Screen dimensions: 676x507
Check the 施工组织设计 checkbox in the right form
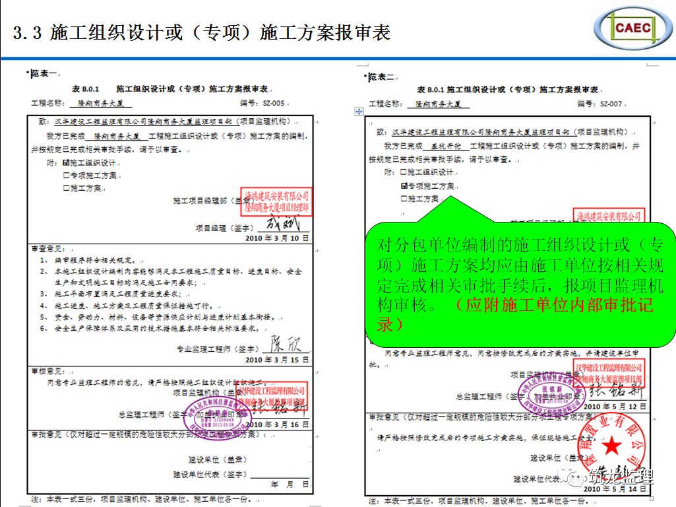coord(404,172)
